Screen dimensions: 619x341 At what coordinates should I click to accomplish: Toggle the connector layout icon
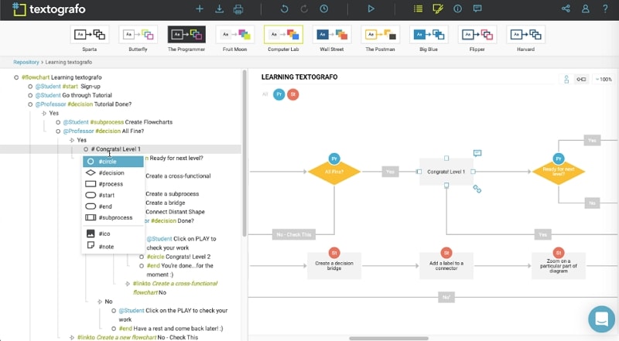click(x=581, y=80)
